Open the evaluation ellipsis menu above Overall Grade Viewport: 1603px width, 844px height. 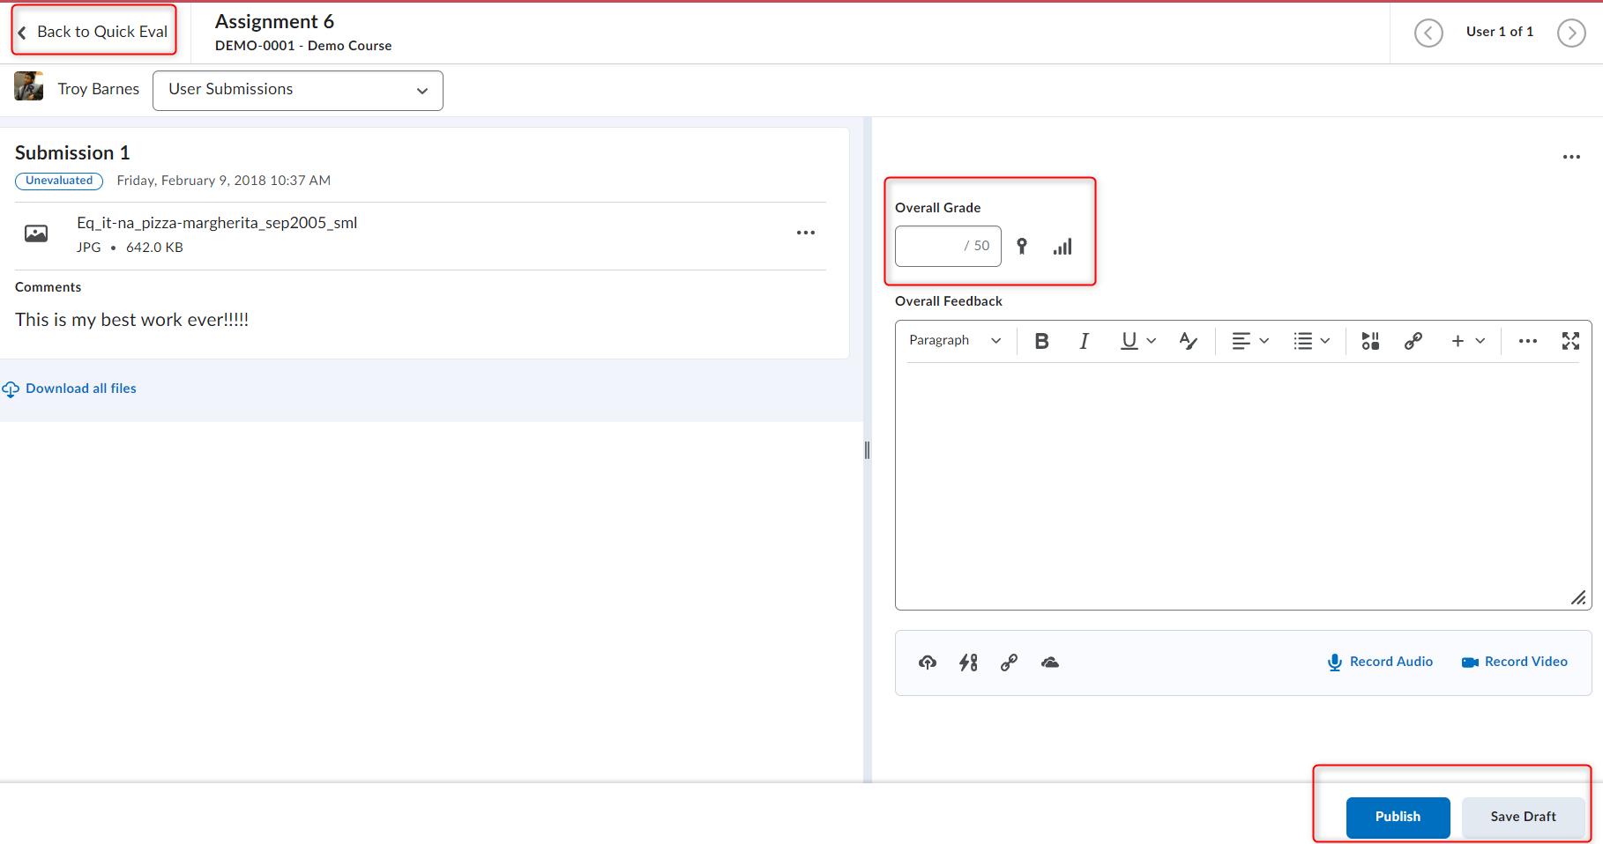[x=1571, y=157]
